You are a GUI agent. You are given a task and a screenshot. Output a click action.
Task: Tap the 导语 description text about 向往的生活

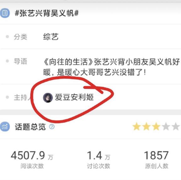(x=112, y=67)
